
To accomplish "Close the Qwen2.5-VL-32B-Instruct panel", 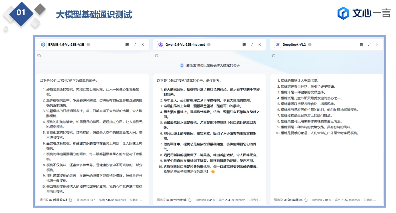I will pos(260,45).
